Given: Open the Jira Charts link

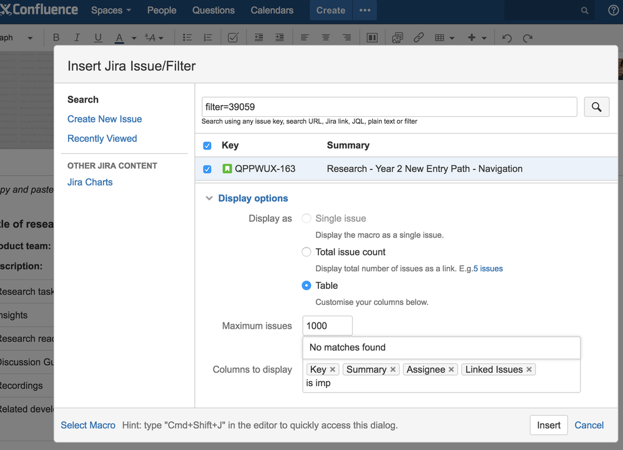Looking at the screenshot, I should pos(90,182).
